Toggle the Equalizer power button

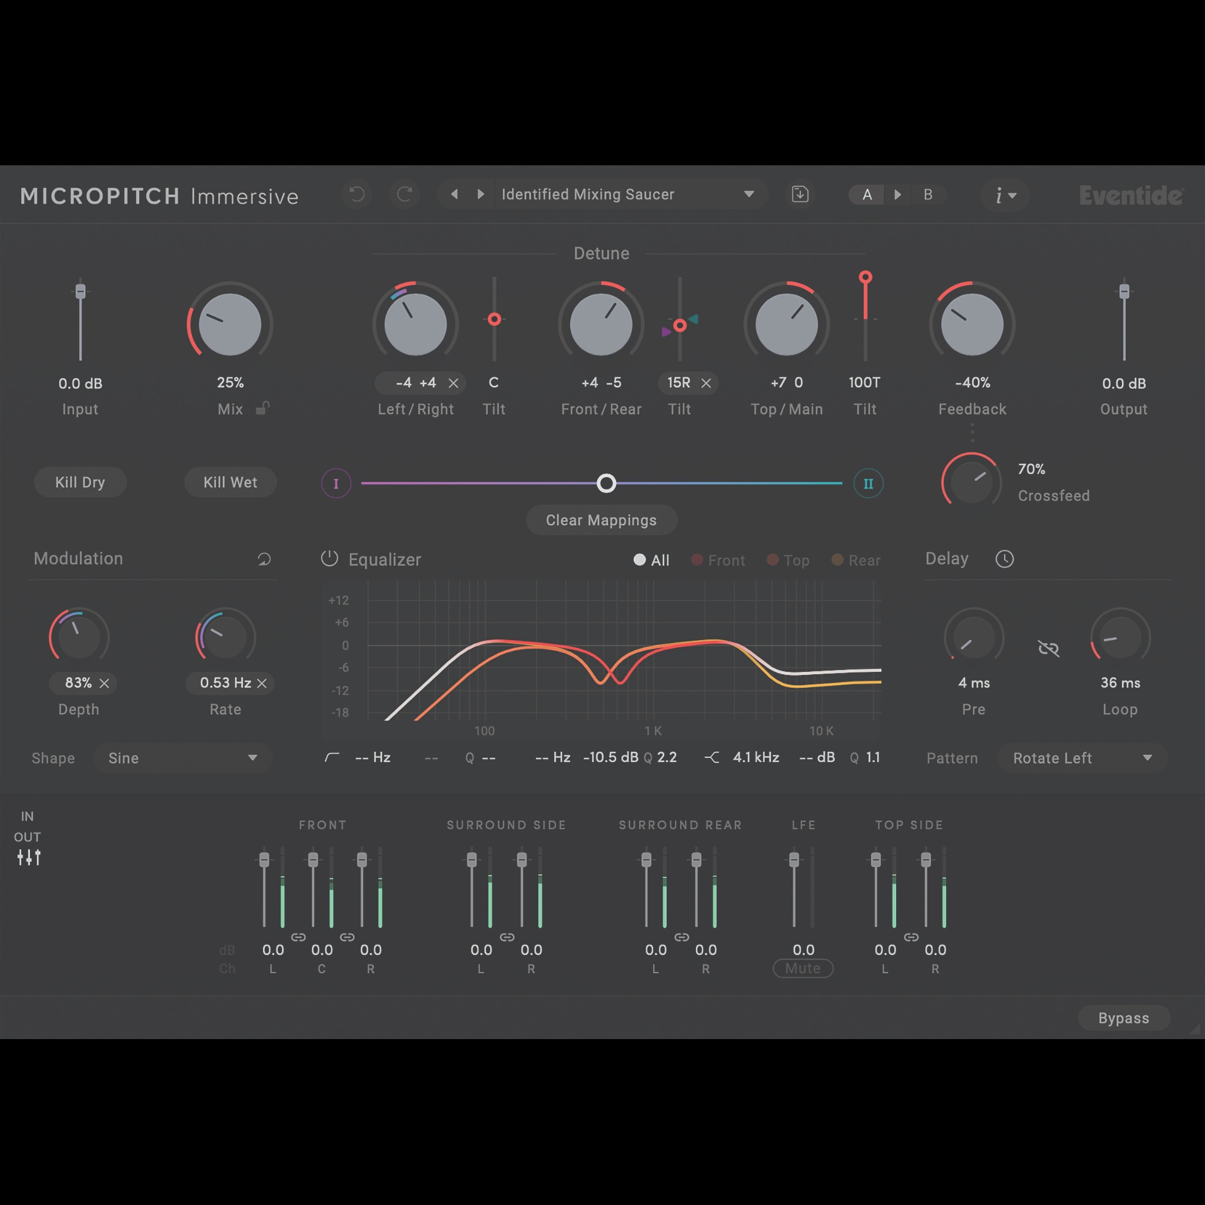click(x=329, y=559)
